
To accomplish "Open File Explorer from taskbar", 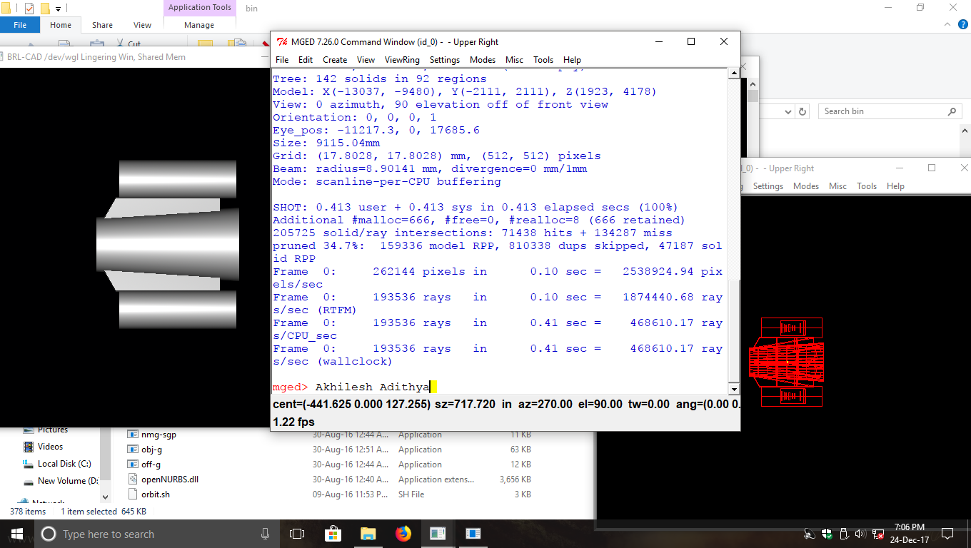I will [x=368, y=534].
